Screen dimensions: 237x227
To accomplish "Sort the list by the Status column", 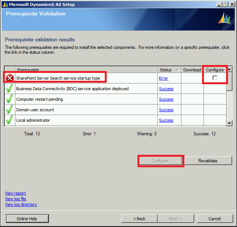I will (x=169, y=70).
